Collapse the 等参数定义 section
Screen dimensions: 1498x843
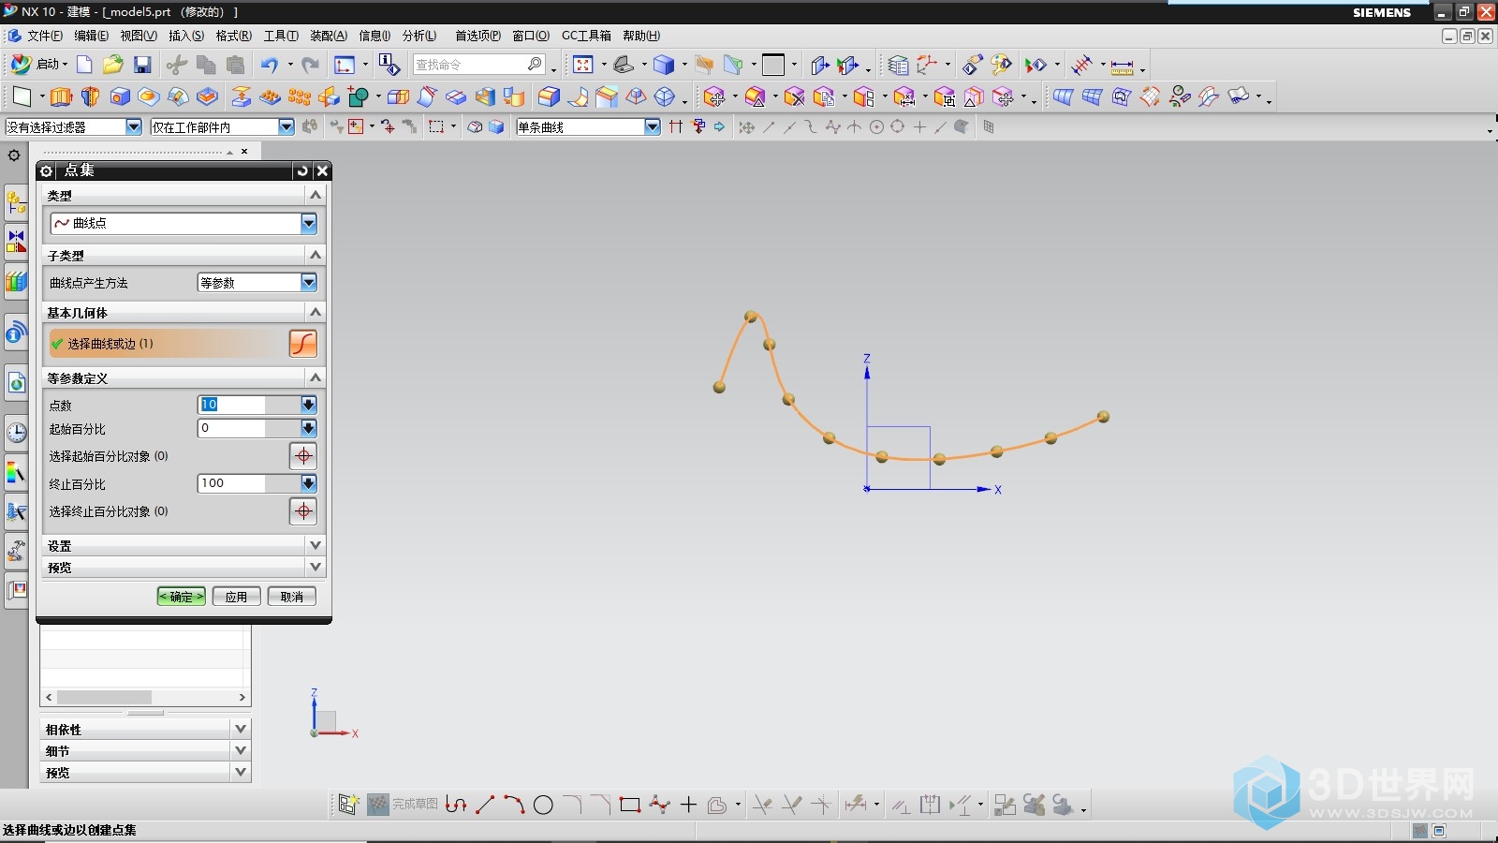point(316,377)
